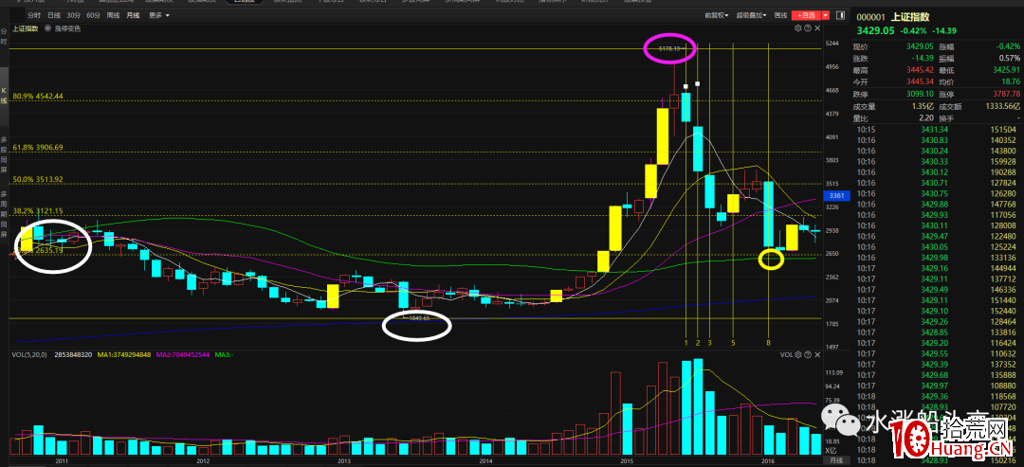Select the 30分 period tab
This screenshot has height=467, width=1024.
click(73, 16)
